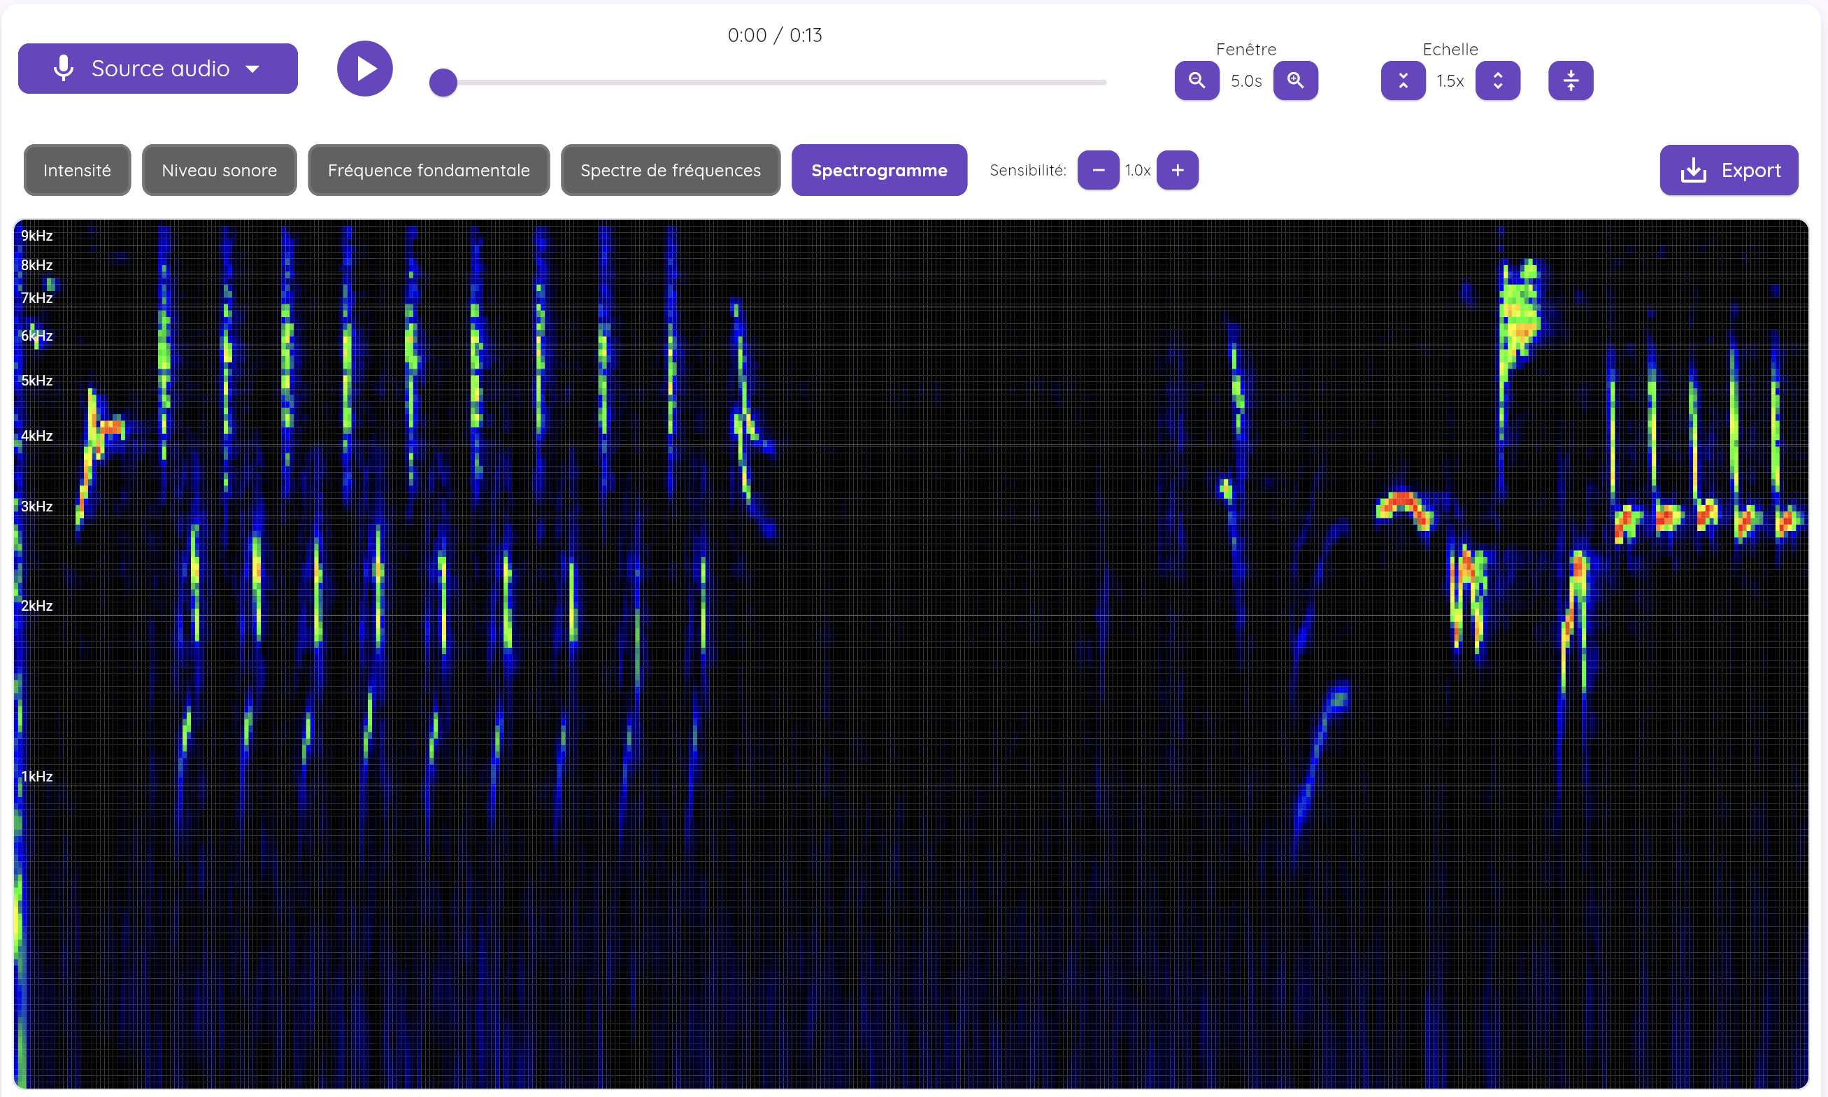Click the 9kHz axis label

37,235
